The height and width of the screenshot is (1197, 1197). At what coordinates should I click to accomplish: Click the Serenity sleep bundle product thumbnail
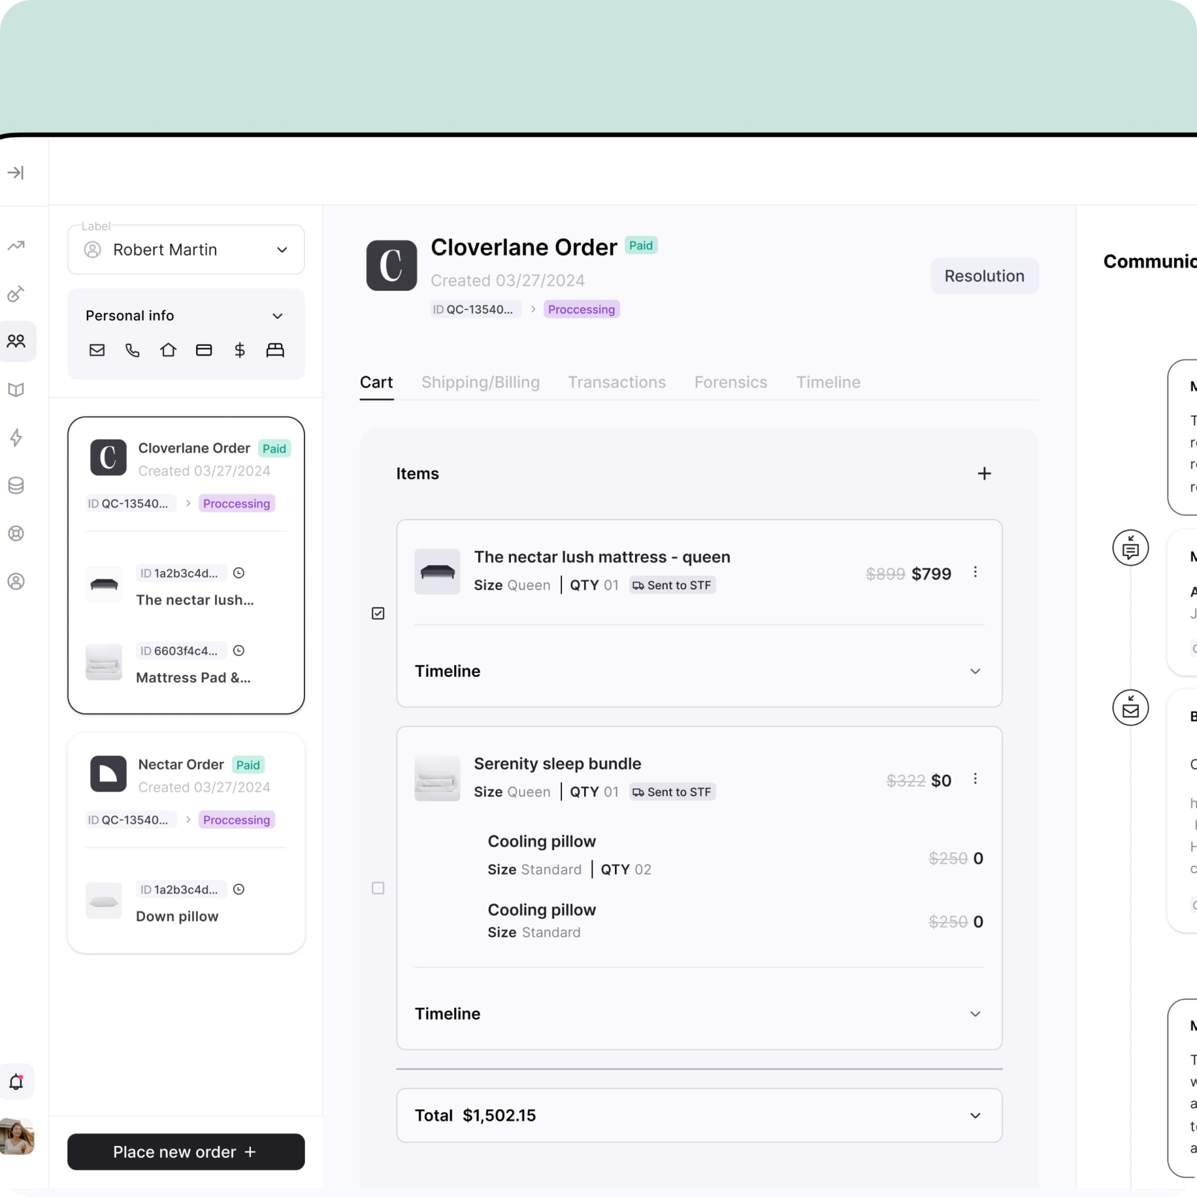click(x=437, y=778)
